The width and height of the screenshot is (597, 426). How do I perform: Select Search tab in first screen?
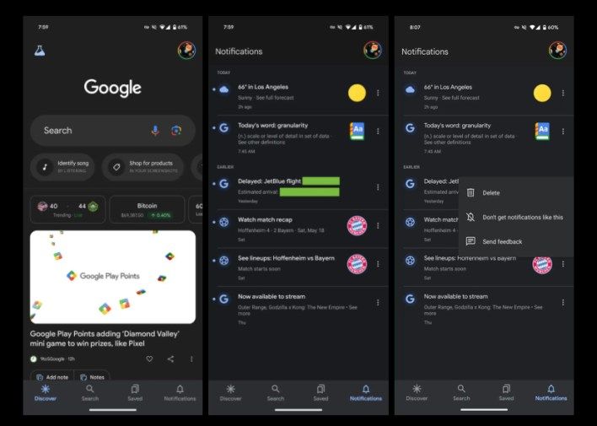point(90,393)
